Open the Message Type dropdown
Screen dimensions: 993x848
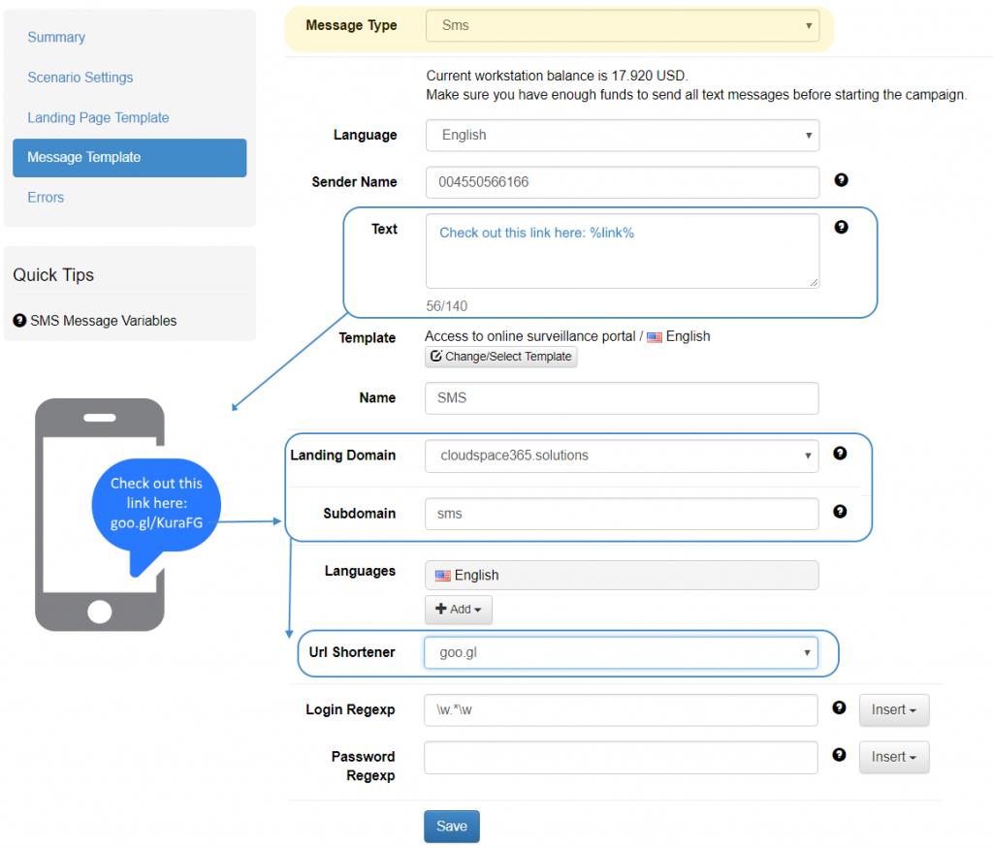(623, 26)
